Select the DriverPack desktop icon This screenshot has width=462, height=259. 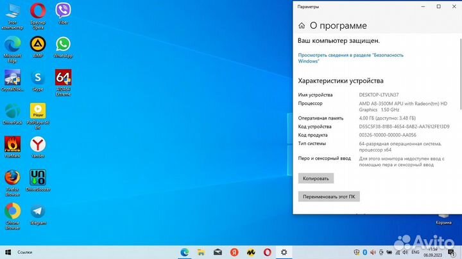(x=12, y=114)
